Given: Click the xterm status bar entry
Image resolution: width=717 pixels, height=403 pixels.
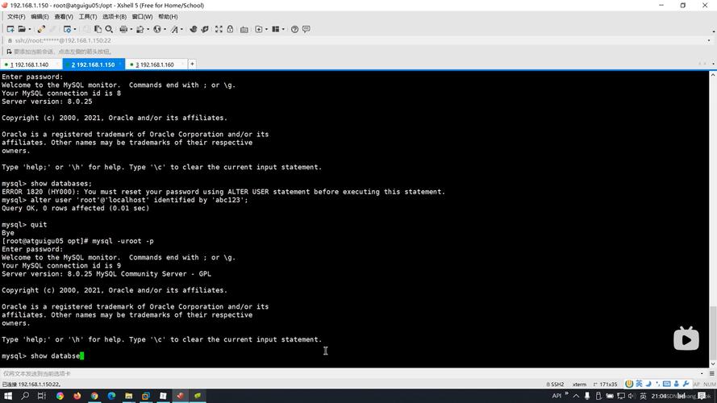Looking at the screenshot, I should (579, 384).
